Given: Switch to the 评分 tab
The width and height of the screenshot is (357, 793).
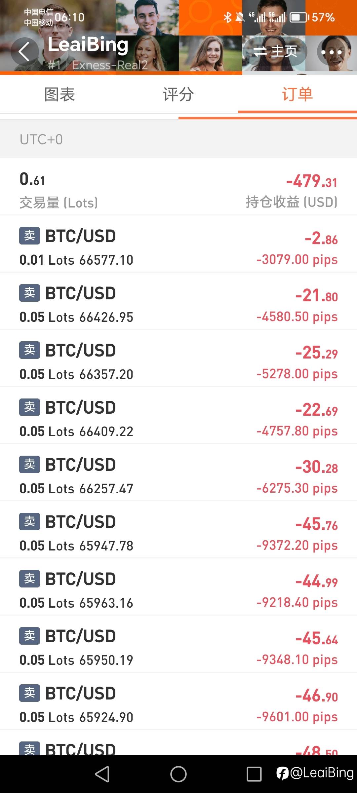Looking at the screenshot, I should pos(178,94).
